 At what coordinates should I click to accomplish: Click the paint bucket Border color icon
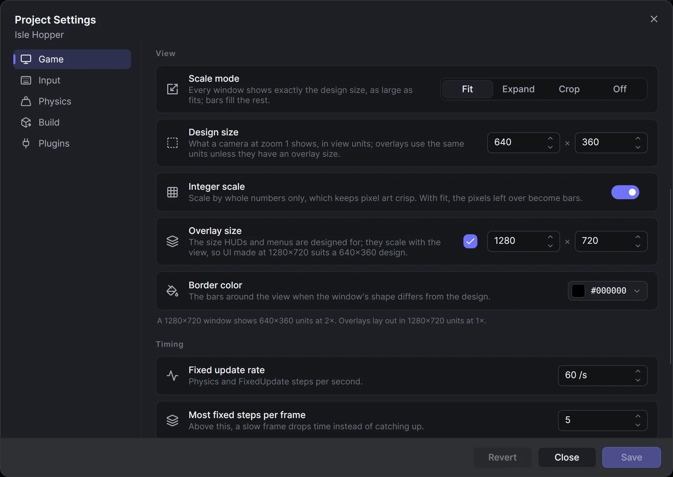pos(172,291)
